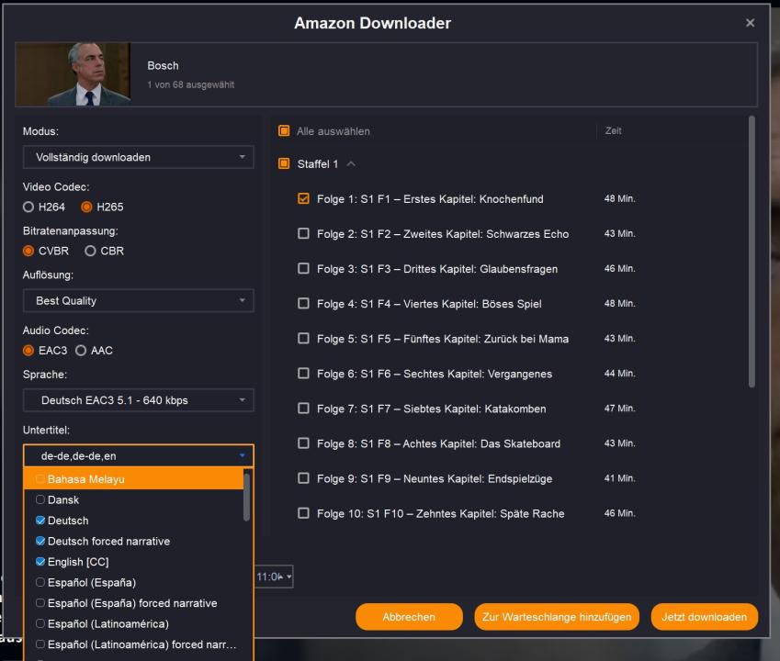Click Zur Warteschlange hinzufügen
This screenshot has height=661, width=780.
pos(557,617)
